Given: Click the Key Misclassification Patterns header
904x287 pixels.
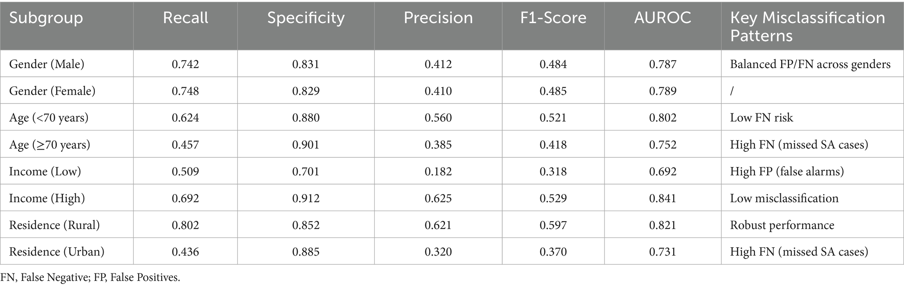Looking at the screenshot, I should pos(807,26).
